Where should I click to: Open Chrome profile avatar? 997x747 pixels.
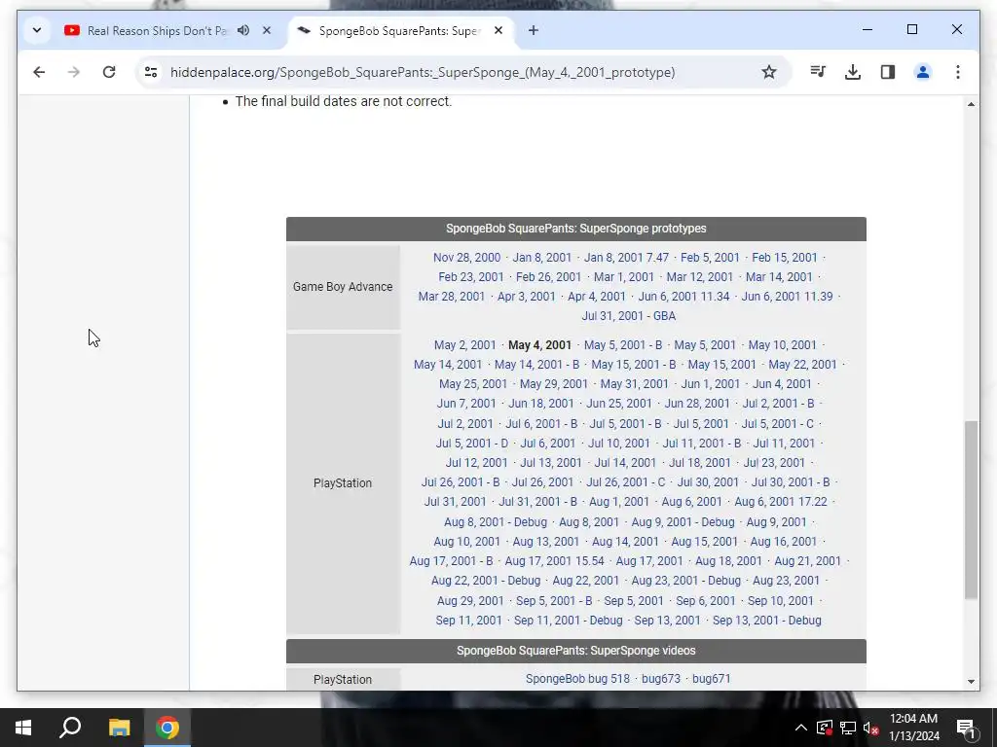(923, 72)
